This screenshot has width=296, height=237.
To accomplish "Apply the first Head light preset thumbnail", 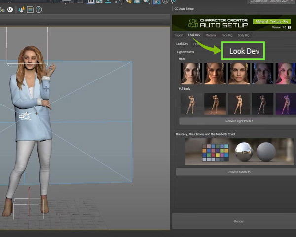I will point(191,74).
